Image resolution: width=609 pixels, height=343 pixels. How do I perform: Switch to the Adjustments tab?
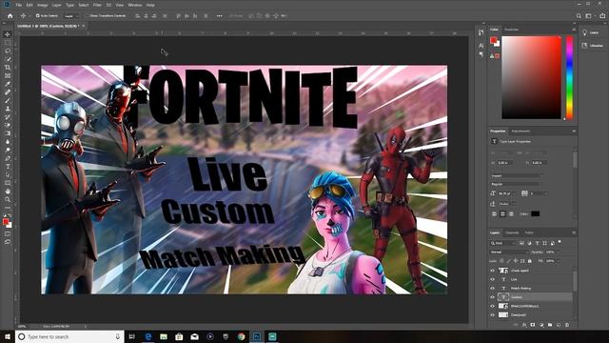(521, 131)
